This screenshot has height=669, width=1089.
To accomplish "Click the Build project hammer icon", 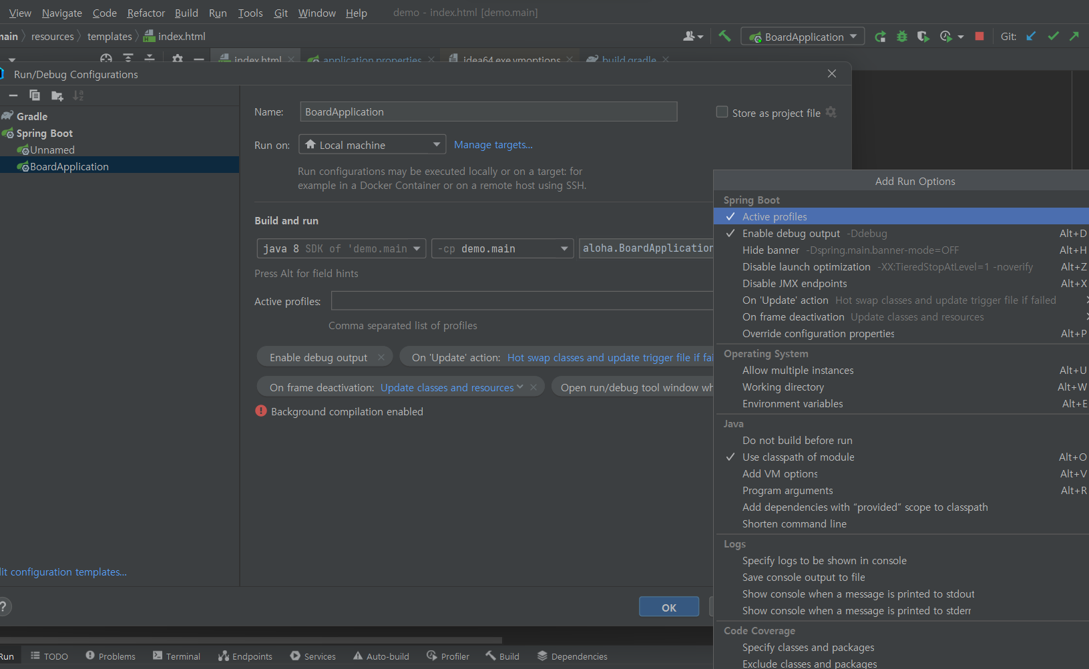I will pyautogui.click(x=724, y=36).
